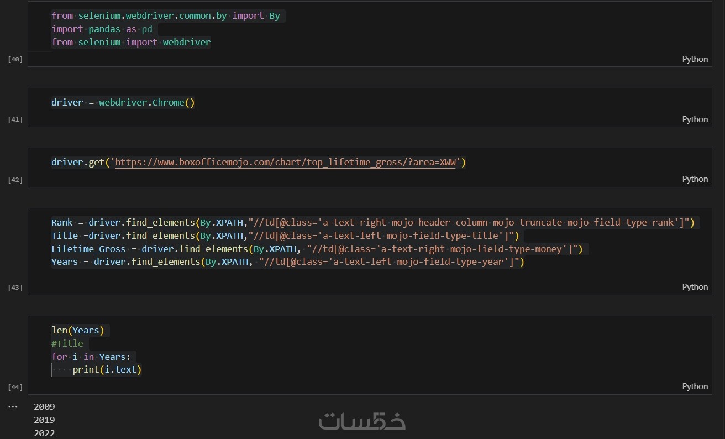Click execution count [40]
This screenshot has width=725, height=439.
[x=15, y=59]
